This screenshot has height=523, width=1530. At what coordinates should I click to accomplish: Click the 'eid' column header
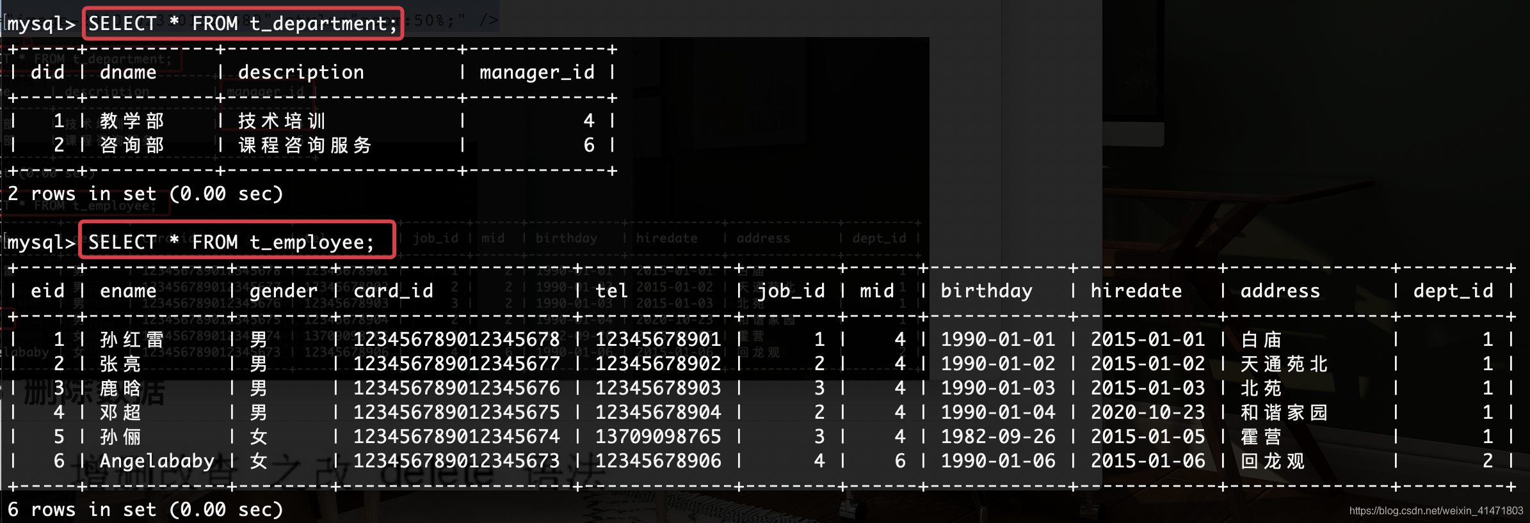tap(48, 291)
